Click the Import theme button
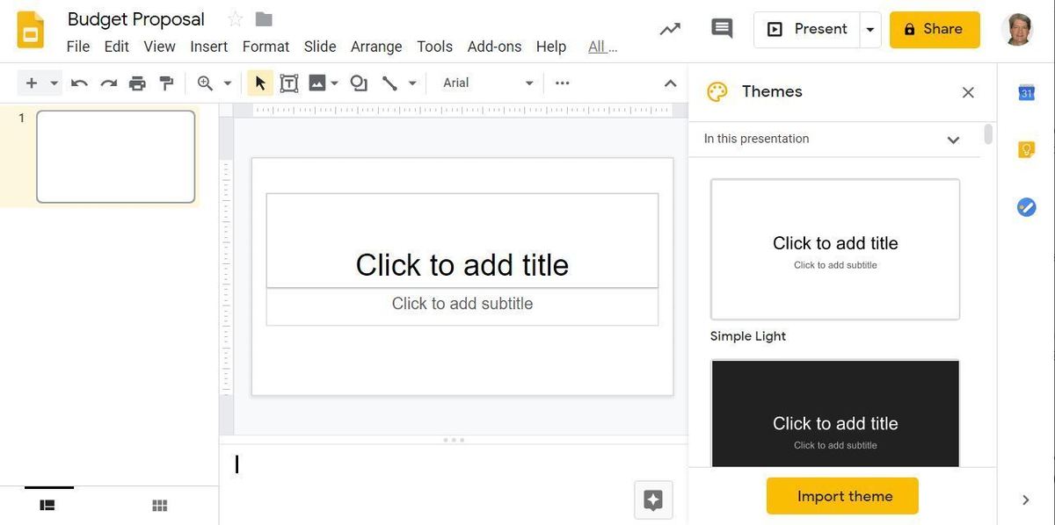 (842, 496)
